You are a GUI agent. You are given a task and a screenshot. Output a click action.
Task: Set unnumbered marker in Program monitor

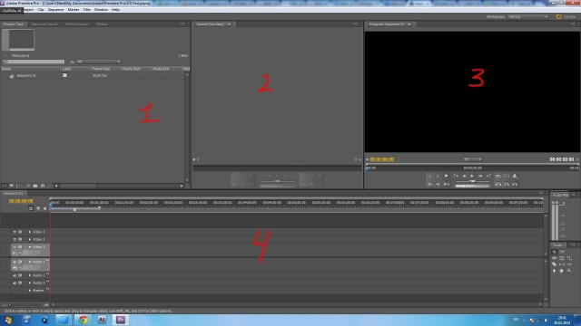[446, 177]
